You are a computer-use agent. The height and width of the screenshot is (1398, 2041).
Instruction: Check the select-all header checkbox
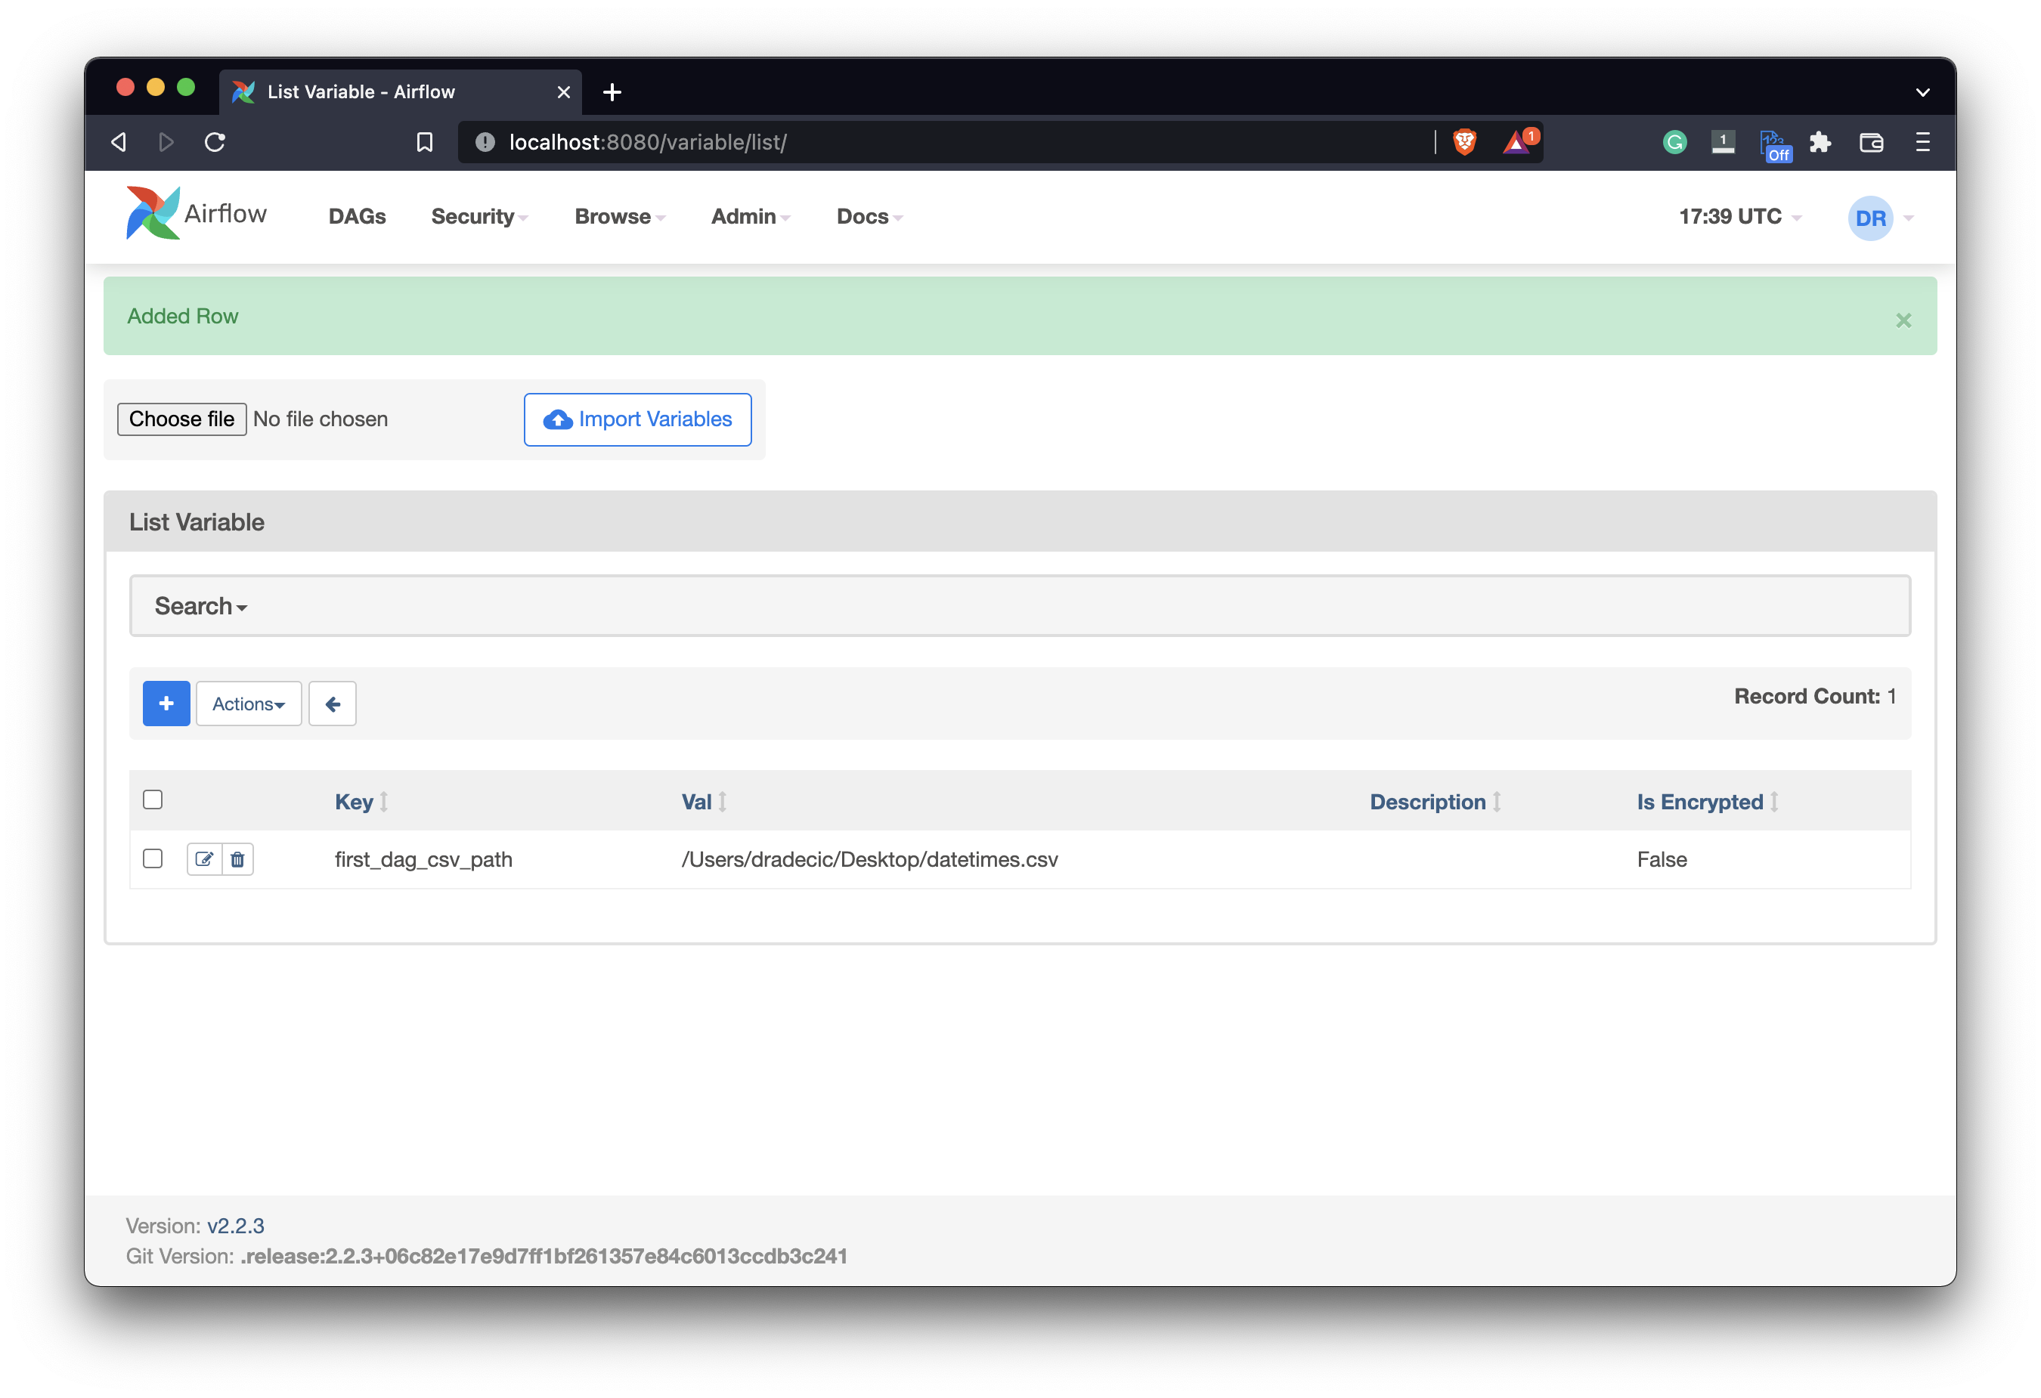153,799
